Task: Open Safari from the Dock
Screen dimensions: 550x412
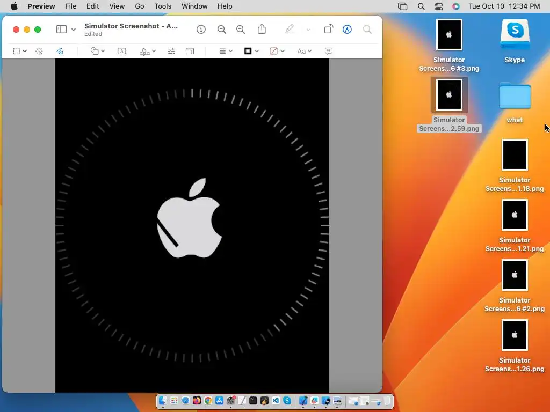Action: click(x=185, y=400)
